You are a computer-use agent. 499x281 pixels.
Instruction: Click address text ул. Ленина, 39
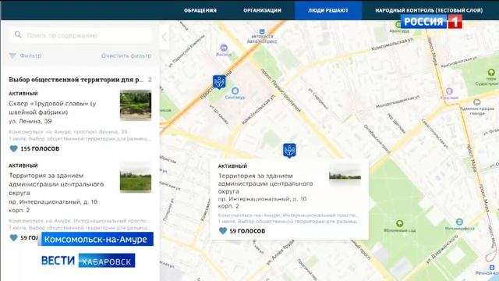[x=30, y=122]
